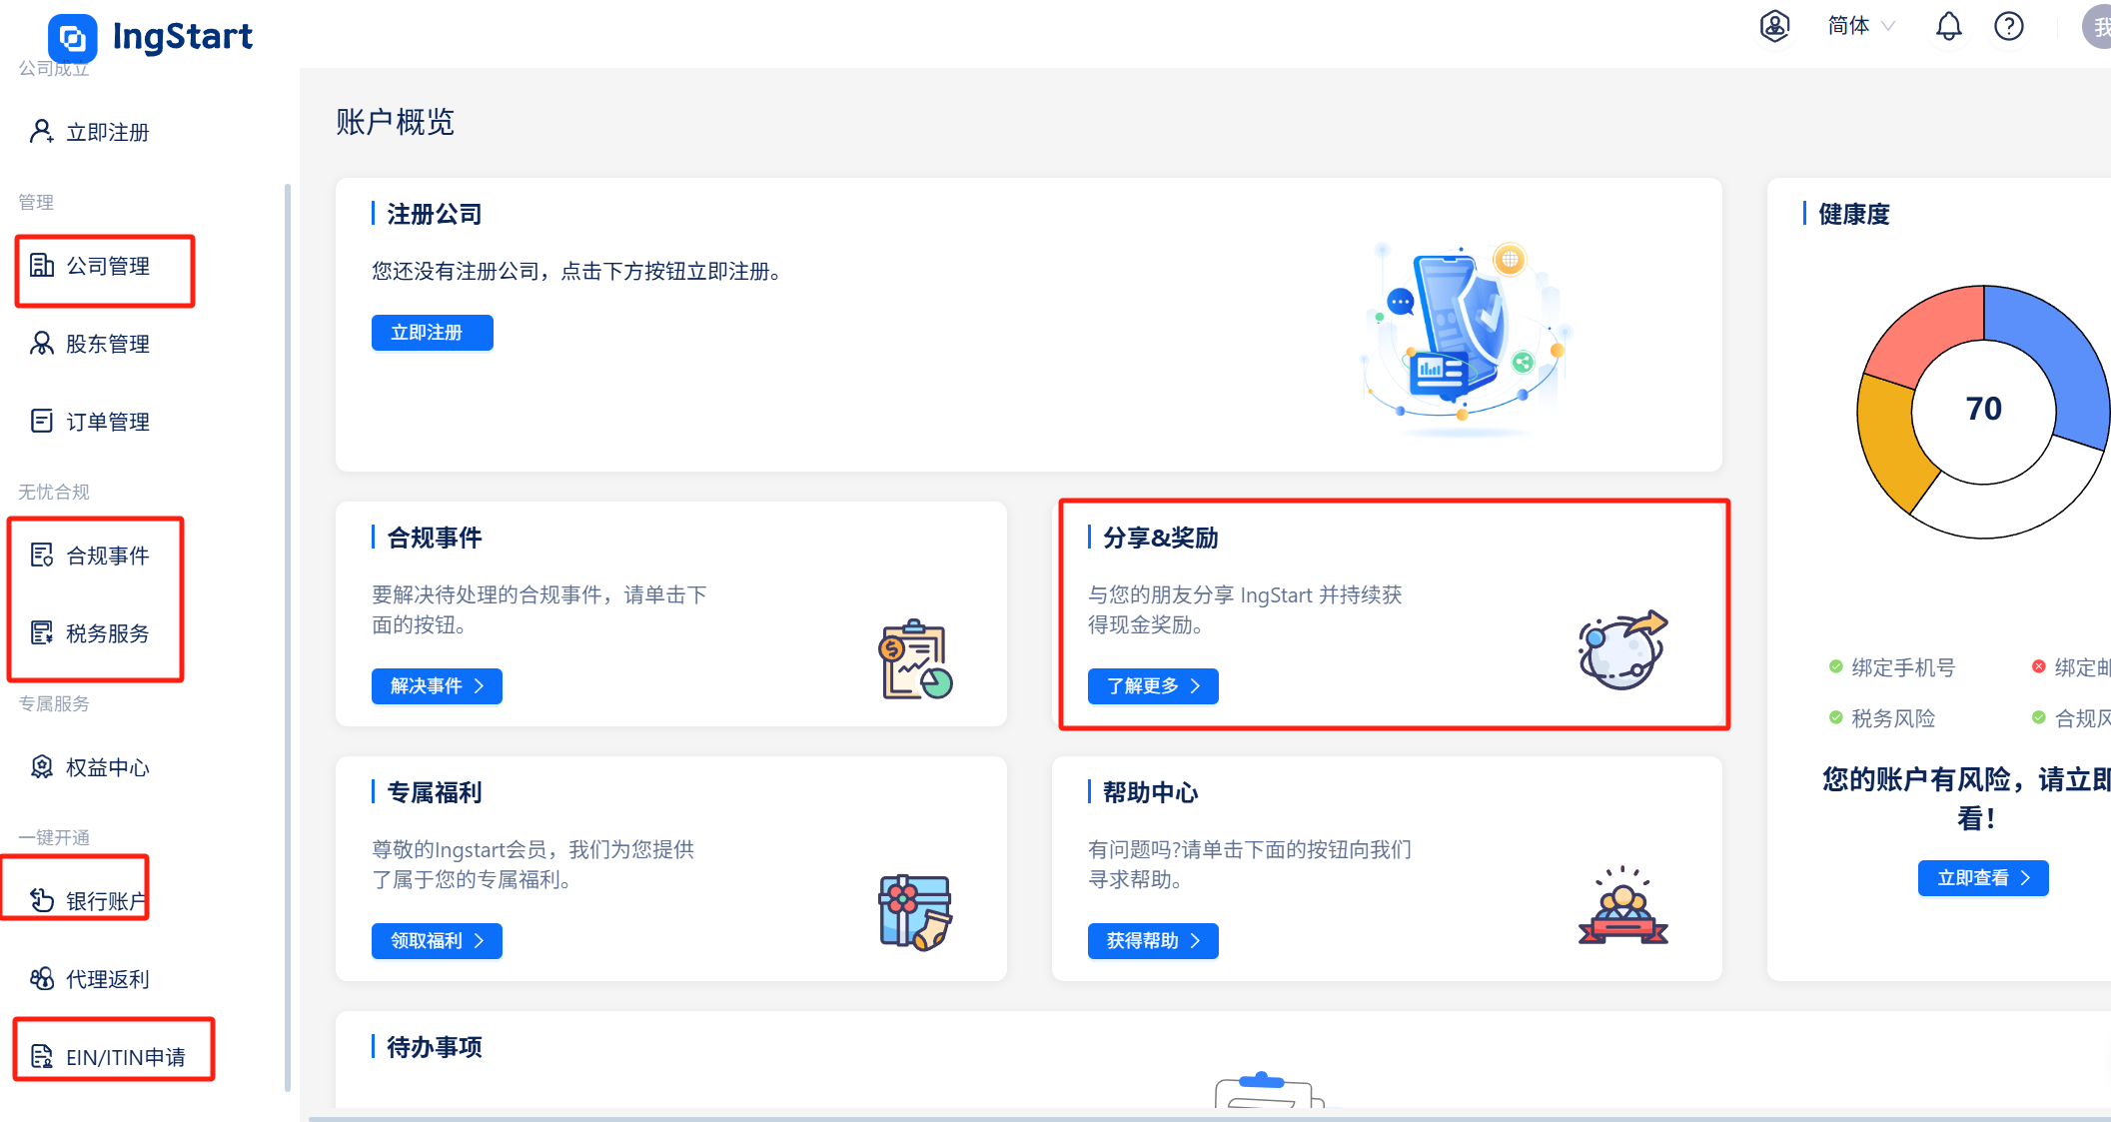This screenshot has width=2111, height=1122.
Task: Go to 银行账户 in sidebar
Action: [106, 901]
